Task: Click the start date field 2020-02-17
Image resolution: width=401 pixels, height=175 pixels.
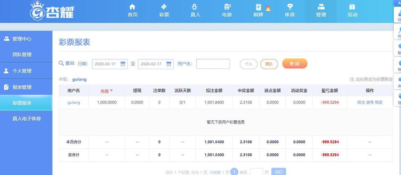Action: pyautogui.click(x=110, y=64)
